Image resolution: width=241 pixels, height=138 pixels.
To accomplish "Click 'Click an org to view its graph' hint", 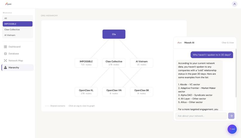I will click(82, 106).
